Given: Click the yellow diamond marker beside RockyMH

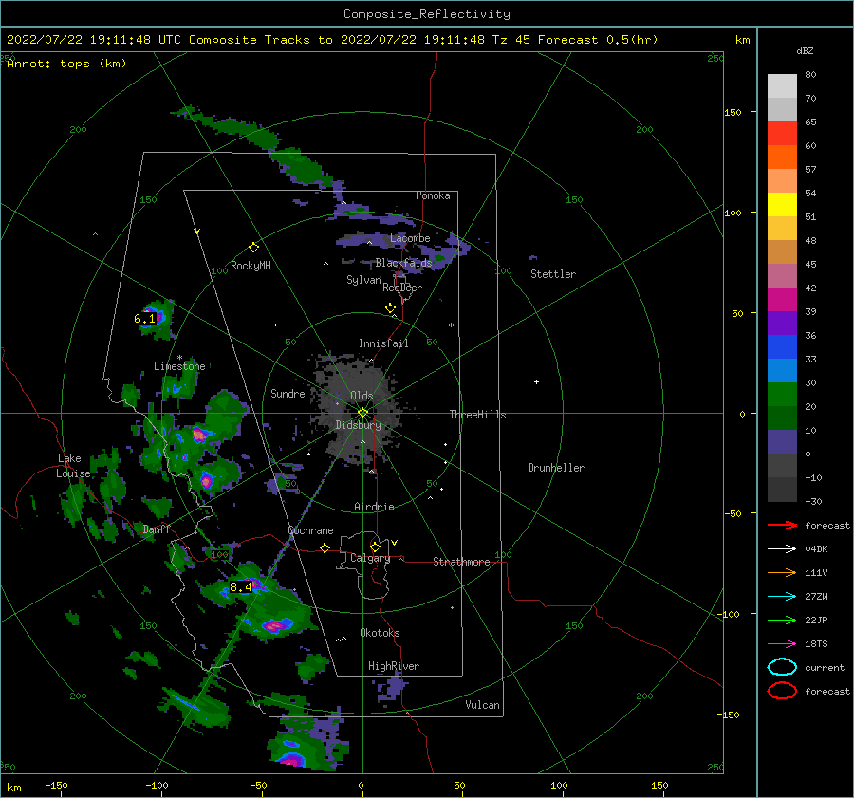Looking at the screenshot, I should pyautogui.click(x=253, y=248).
